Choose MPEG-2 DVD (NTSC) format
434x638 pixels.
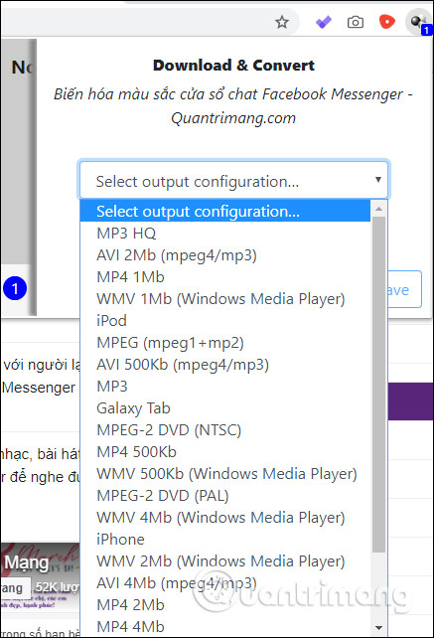click(x=225, y=430)
